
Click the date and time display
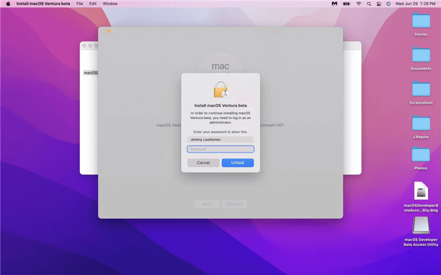tap(415, 3)
